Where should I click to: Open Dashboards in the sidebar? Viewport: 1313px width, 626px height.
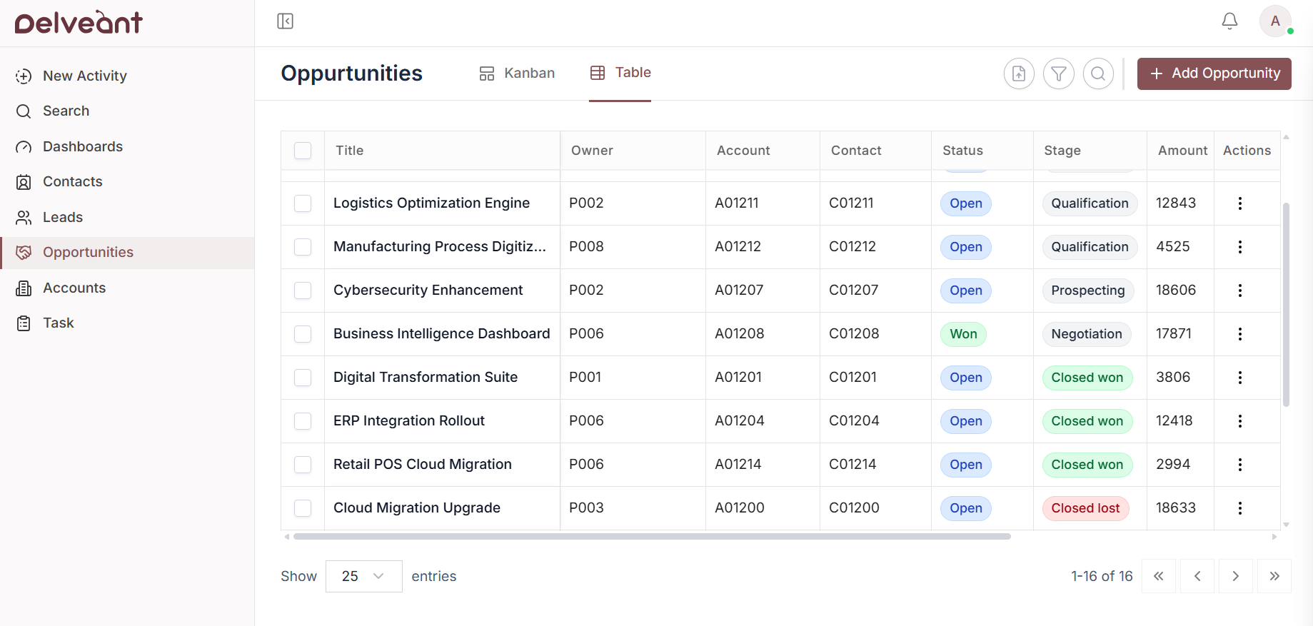coord(83,146)
